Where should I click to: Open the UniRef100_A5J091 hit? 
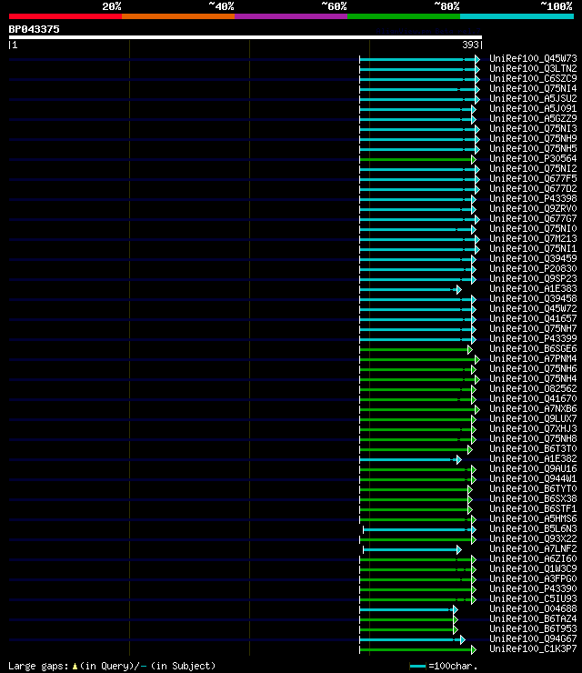pos(533,108)
